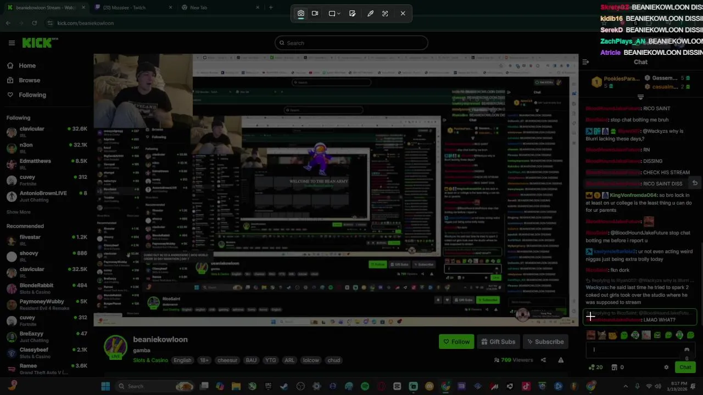This screenshot has width=703, height=395.
Task: Open the clock showing 8:17 PM
Action: pyautogui.click(x=678, y=386)
